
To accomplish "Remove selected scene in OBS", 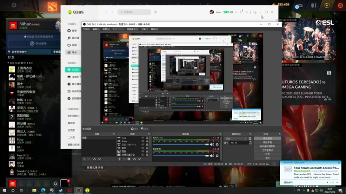I will [89, 159].
